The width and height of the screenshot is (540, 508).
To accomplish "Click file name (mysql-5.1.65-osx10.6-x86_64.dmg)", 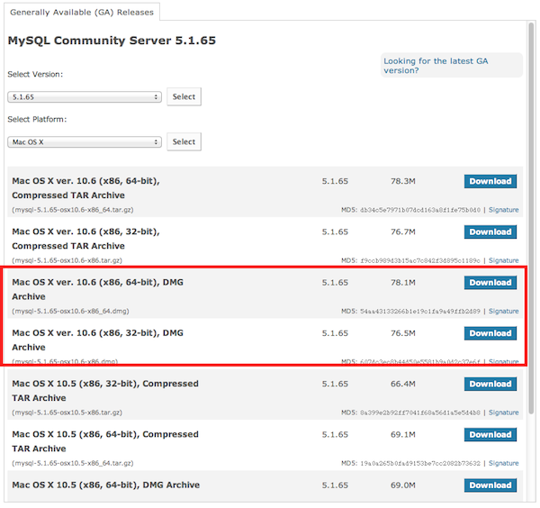I will pyautogui.click(x=70, y=312).
